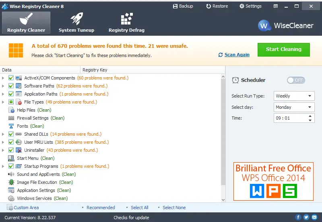Click the User MRU Lists clock icon
Image resolution: width=322 pixels, height=222 pixels.
point(19,142)
